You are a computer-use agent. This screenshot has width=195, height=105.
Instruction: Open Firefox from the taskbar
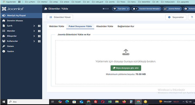point(124,102)
